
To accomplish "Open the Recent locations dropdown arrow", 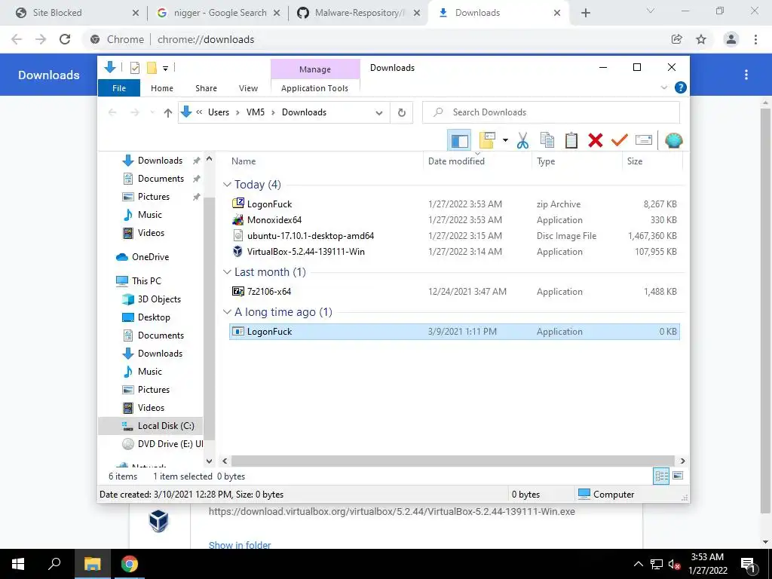I will pyautogui.click(x=152, y=113).
